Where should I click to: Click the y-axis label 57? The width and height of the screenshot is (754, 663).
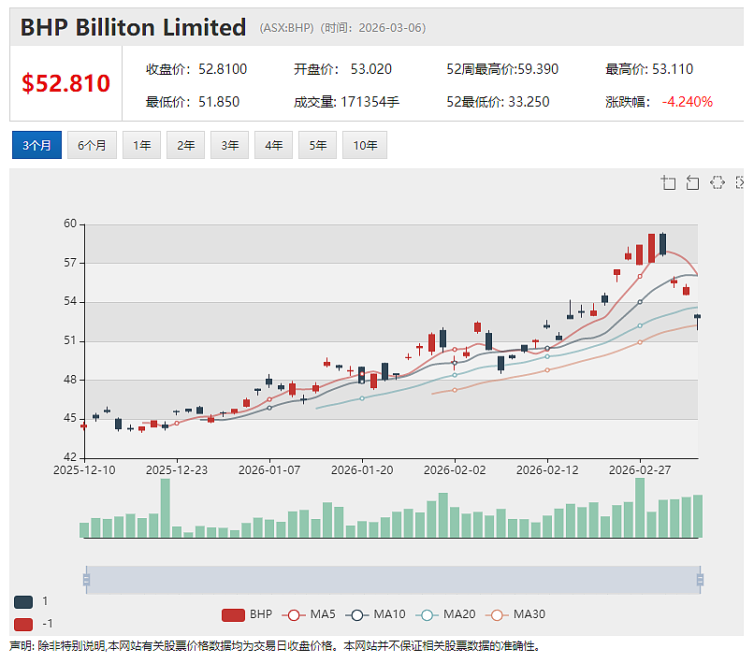(70, 263)
